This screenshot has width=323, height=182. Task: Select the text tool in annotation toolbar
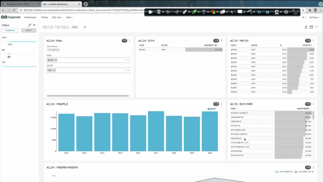[x=204, y=12]
